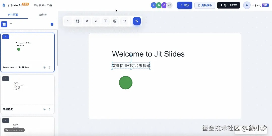Click the slide list scrollbar

[57, 47]
